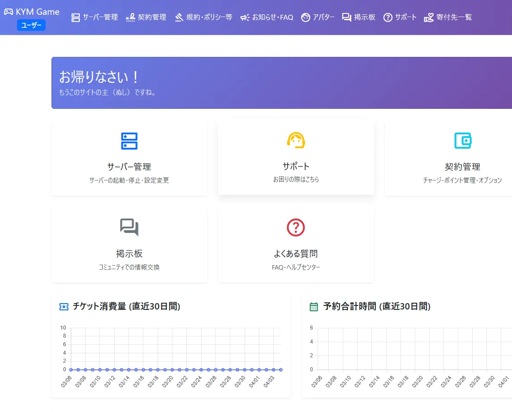
Task: Open 掲示板 from the top navigation
Action: pos(358,17)
